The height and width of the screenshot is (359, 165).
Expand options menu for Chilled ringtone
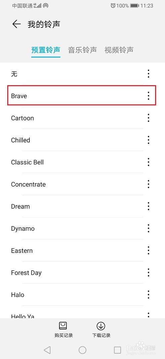coord(148,140)
